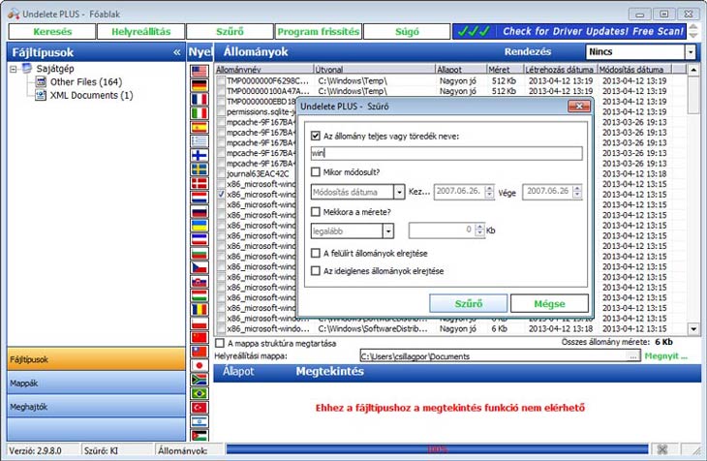Viewport: 707px width, 461px height.
Task: Increase the Kb size value stepper
Action: pos(480,228)
